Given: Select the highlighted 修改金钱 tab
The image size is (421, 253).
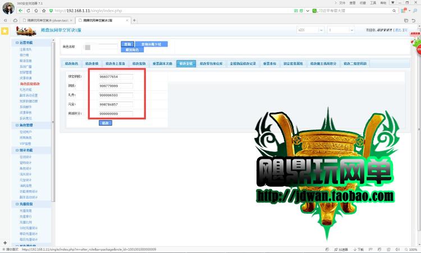Looking at the screenshot, I should (186, 63).
